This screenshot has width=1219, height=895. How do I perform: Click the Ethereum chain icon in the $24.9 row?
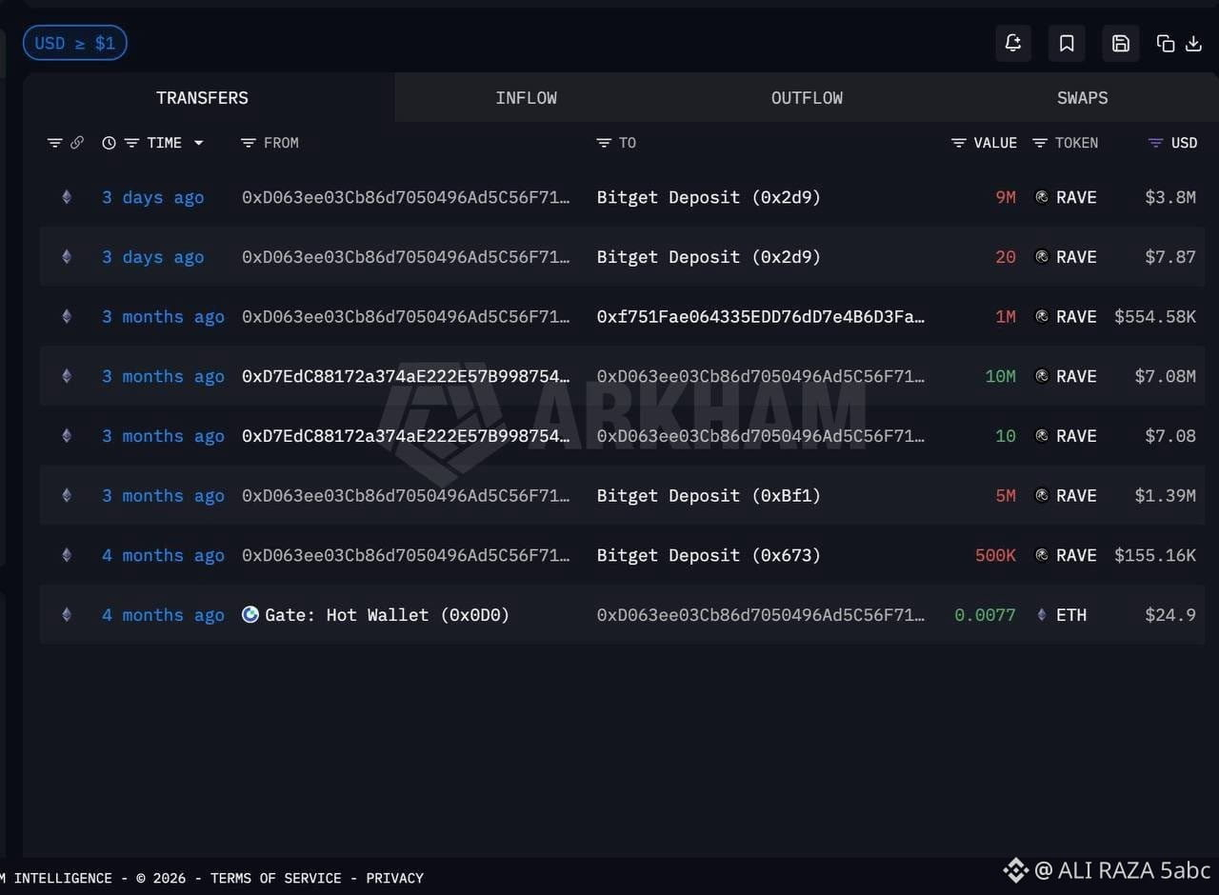click(x=67, y=615)
